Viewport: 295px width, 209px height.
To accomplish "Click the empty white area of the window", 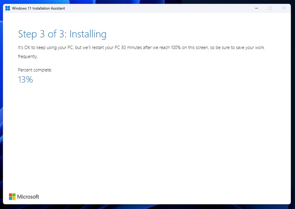I will pos(150,135).
